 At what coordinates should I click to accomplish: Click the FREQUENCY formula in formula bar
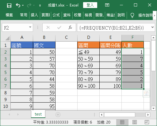112,28
